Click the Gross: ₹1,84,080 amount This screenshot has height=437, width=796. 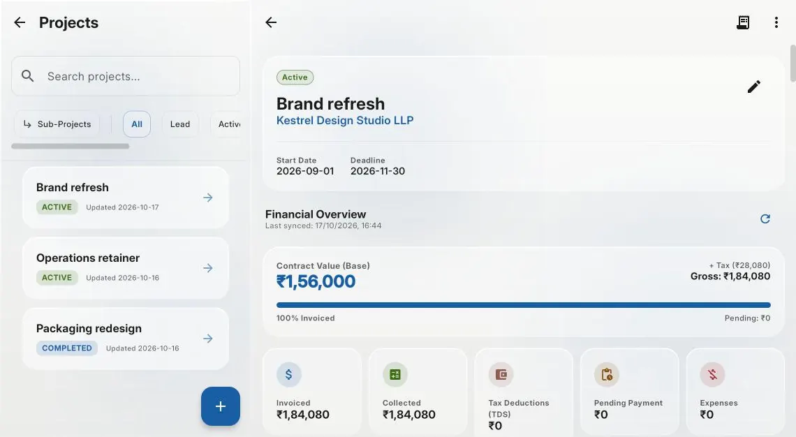coord(730,276)
